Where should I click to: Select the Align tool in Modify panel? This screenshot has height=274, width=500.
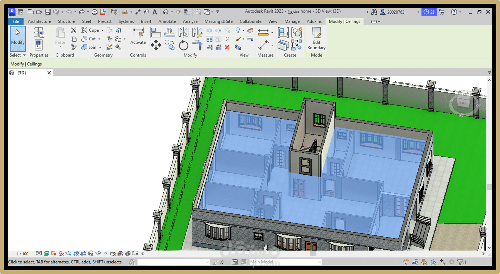pyautogui.click(x=155, y=32)
